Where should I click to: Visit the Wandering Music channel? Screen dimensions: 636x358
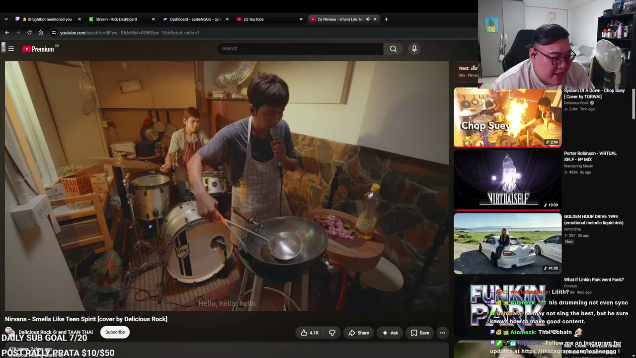pos(578,166)
